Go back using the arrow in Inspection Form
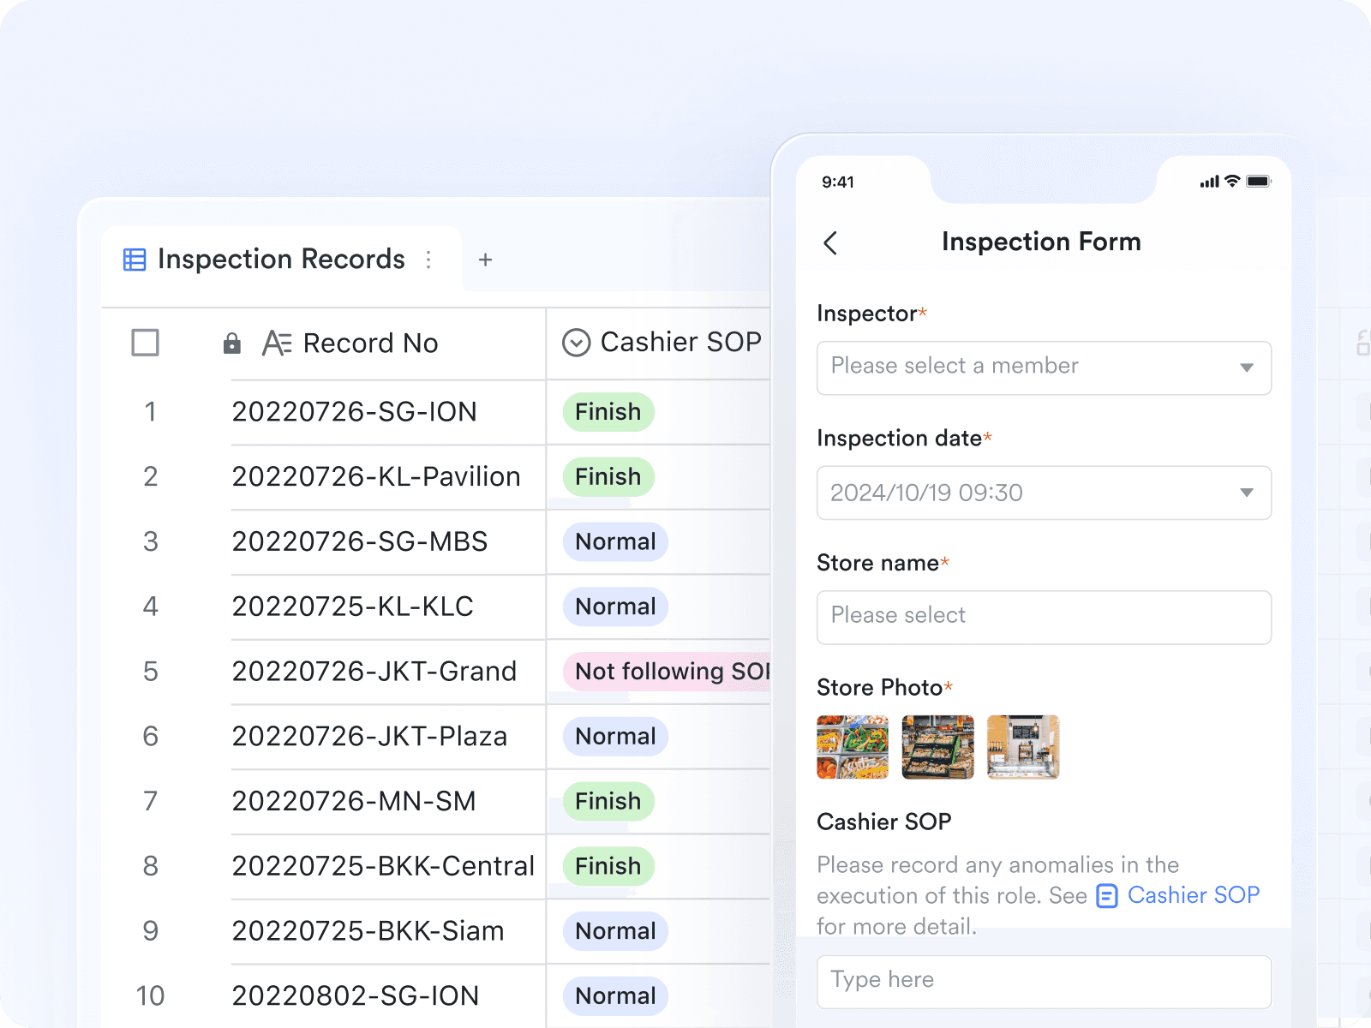The image size is (1371, 1028). click(829, 243)
